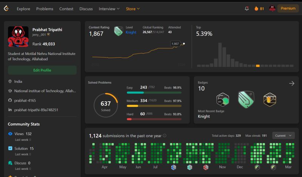302x177 pixels.
Task: Open the Problems page
Action: tap(45, 9)
